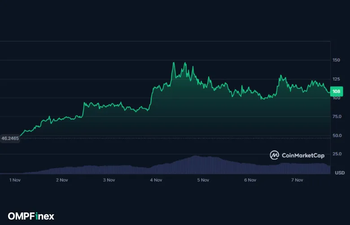Click the highest peak of the volume bars
Image resolution: width=350 pixels, height=225 pixels.
pos(195,157)
